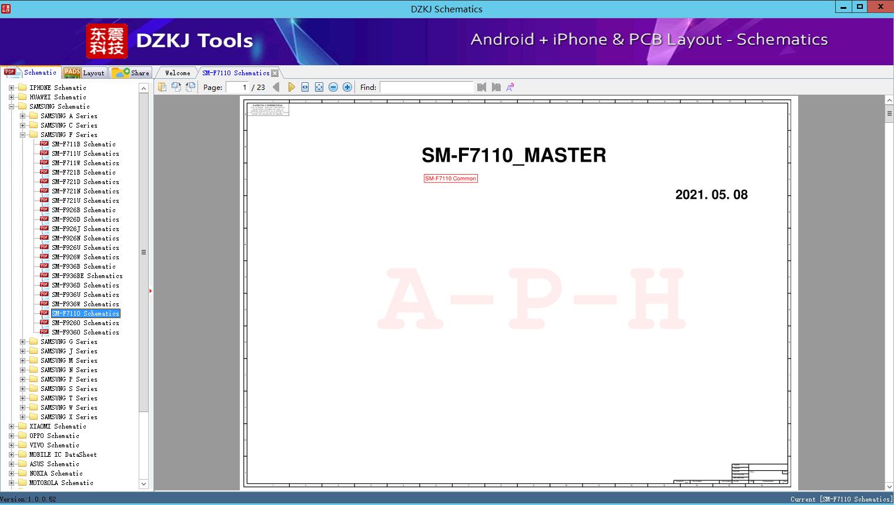
Task: Select the SM-F7110 Schematics document tab
Action: tap(236, 73)
